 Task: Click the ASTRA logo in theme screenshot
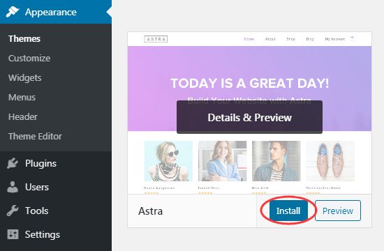pos(156,39)
